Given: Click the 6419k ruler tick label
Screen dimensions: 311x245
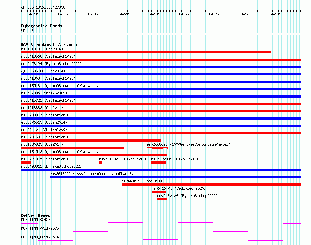Looking at the screenshot, I should point(33,14).
